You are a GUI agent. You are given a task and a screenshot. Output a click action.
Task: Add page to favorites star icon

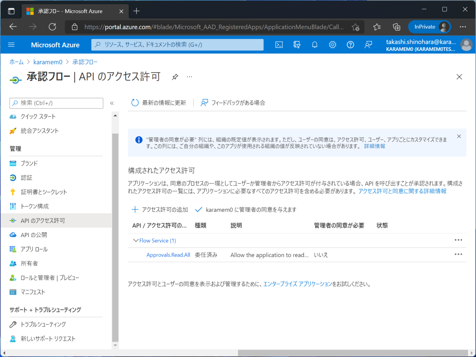point(355,27)
